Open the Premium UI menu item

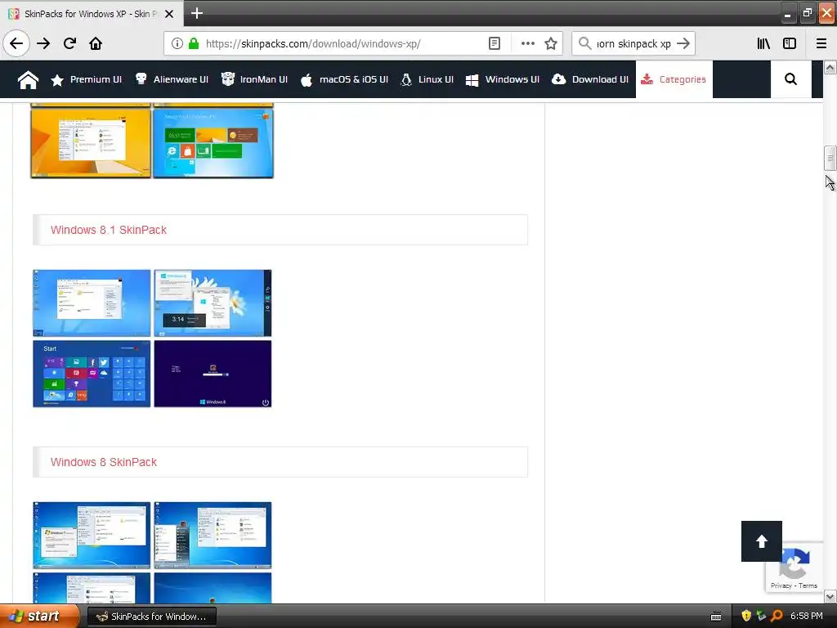[86, 79]
